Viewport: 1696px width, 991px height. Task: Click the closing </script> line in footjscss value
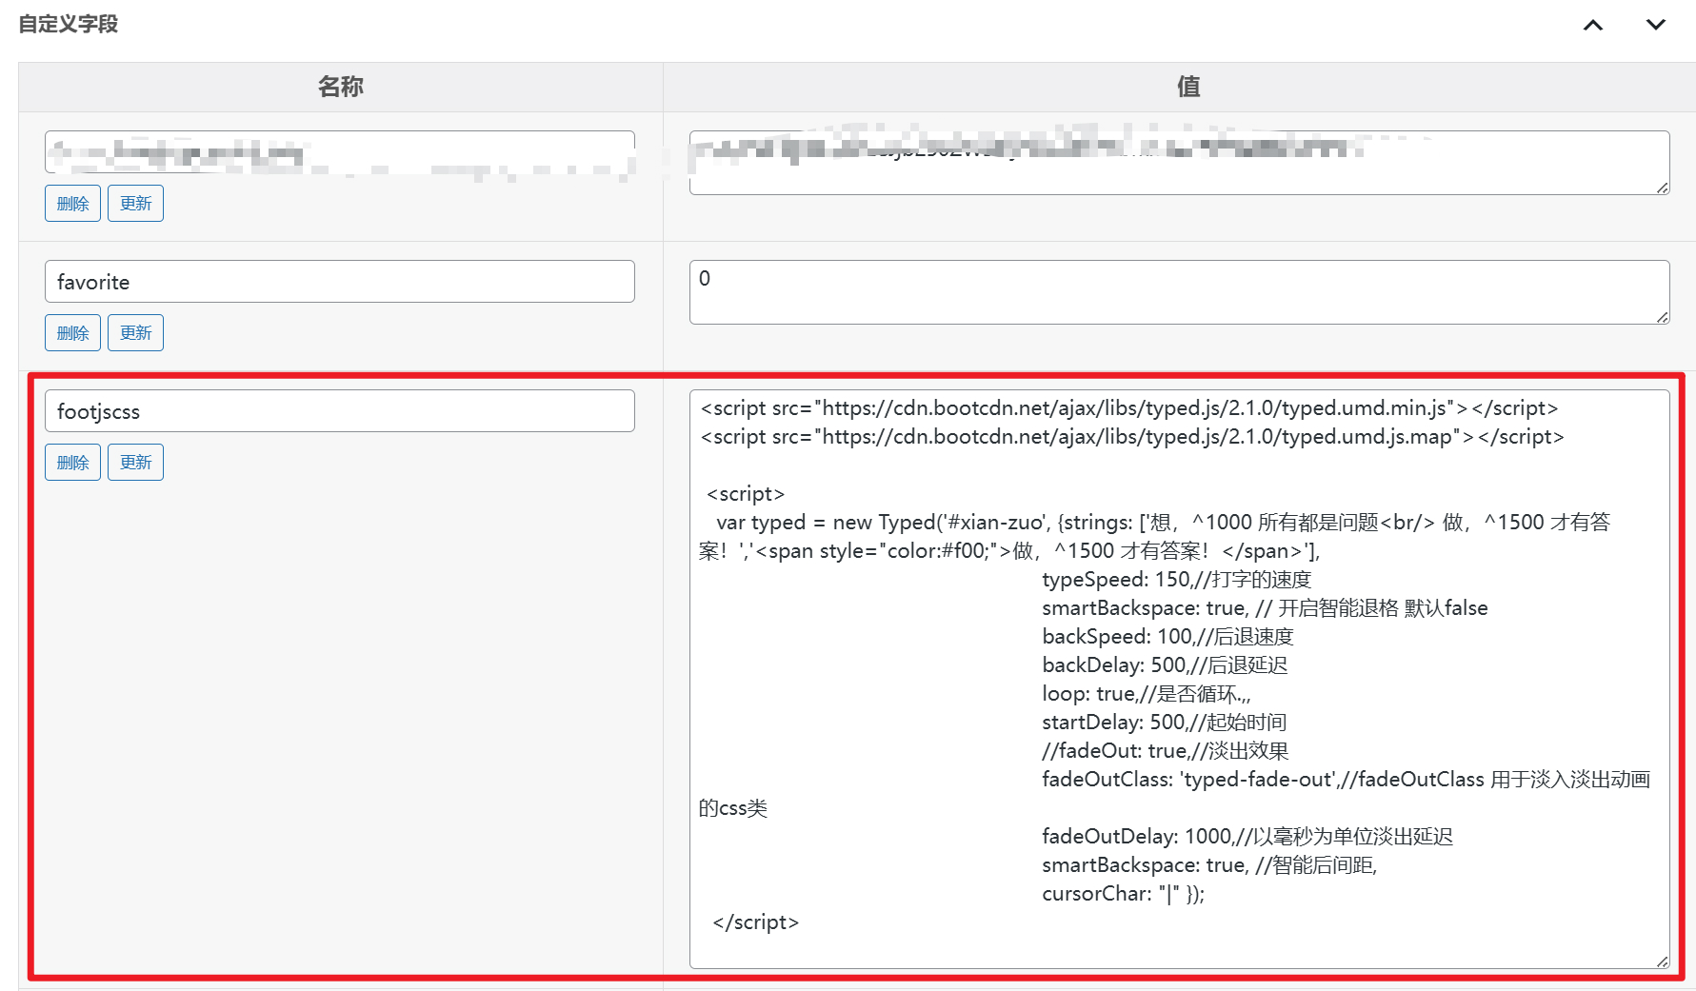point(755,922)
